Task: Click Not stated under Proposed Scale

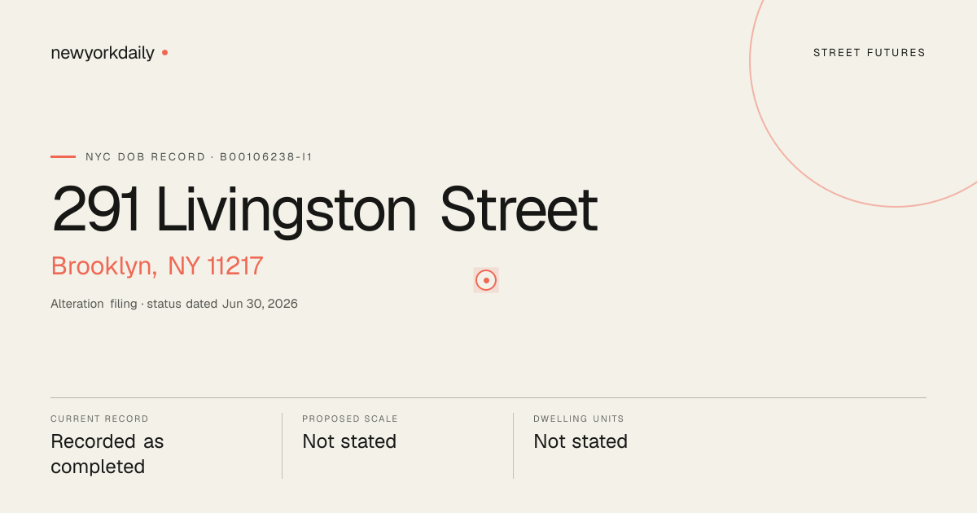Action: [x=349, y=441]
